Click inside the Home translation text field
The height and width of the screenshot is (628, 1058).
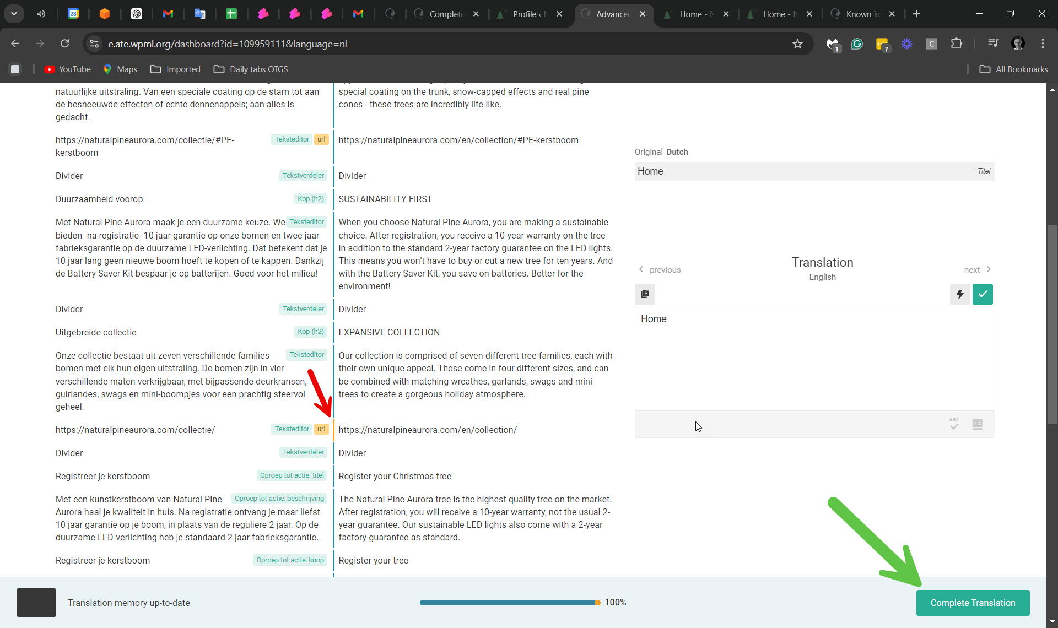(814, 359)
